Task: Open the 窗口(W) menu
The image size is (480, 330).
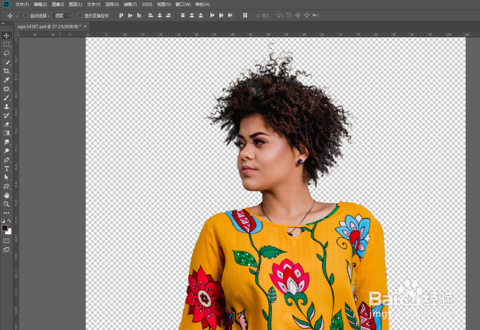Action: 183,4
